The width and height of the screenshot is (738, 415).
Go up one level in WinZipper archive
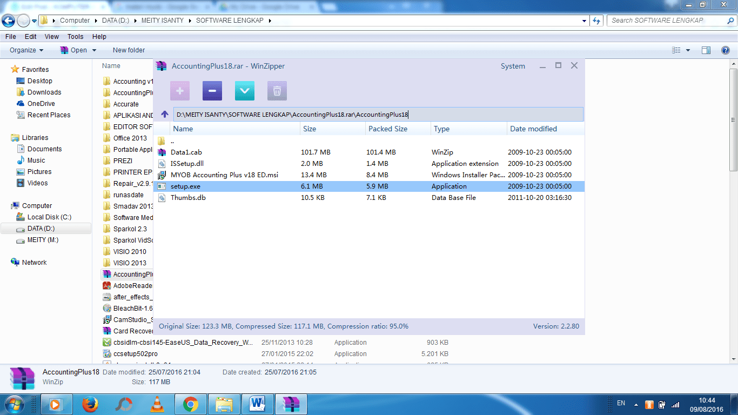click(165, 115)
